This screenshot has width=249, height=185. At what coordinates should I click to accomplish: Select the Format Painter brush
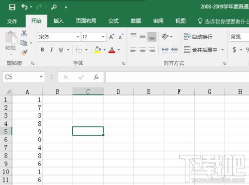click(x=24, y=53)
